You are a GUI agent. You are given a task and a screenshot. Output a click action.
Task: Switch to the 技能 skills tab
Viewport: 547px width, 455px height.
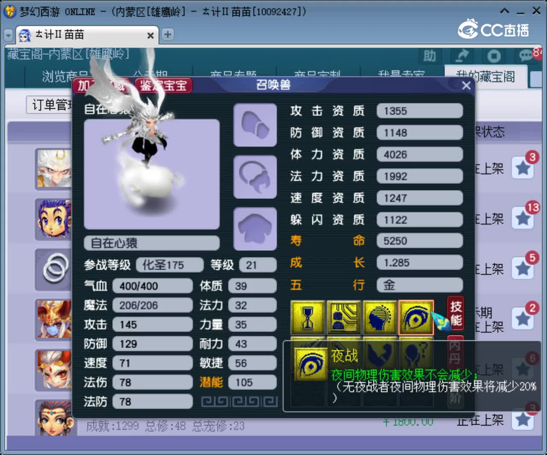tap(456, 313)
